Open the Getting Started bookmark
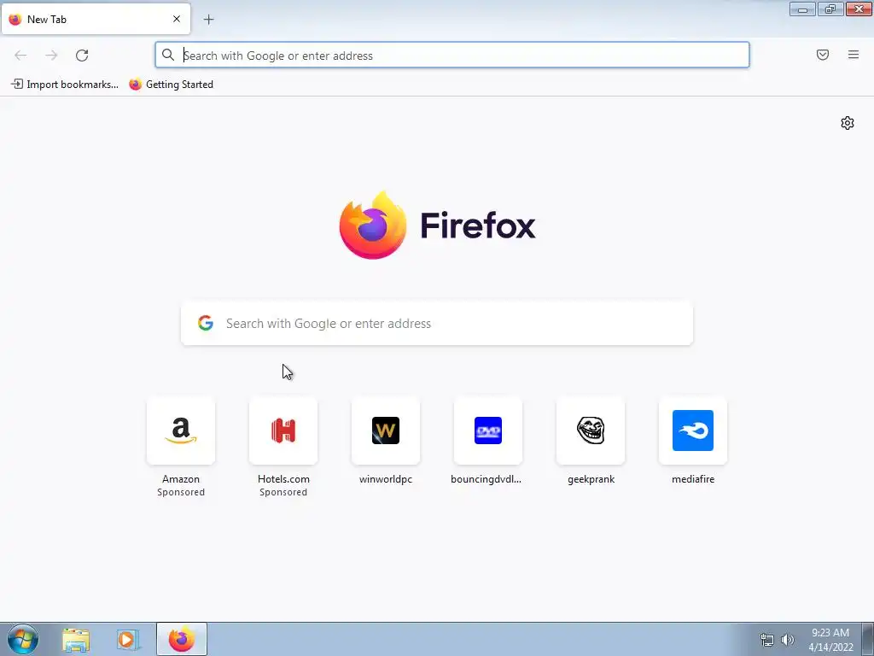 (171, 85)
